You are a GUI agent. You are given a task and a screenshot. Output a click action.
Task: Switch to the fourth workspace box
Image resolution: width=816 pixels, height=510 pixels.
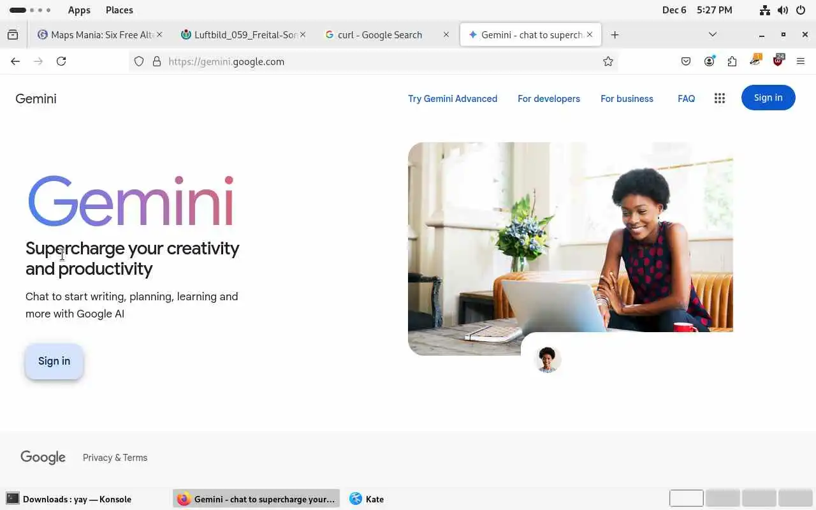[796, 499]
